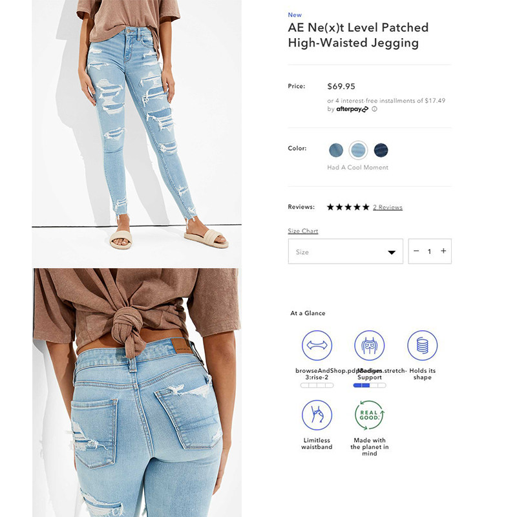The height and width of the screenshot is (517, 517).
Task: Select the medium blue wash swatch
Action: click(x=336, y=151)
